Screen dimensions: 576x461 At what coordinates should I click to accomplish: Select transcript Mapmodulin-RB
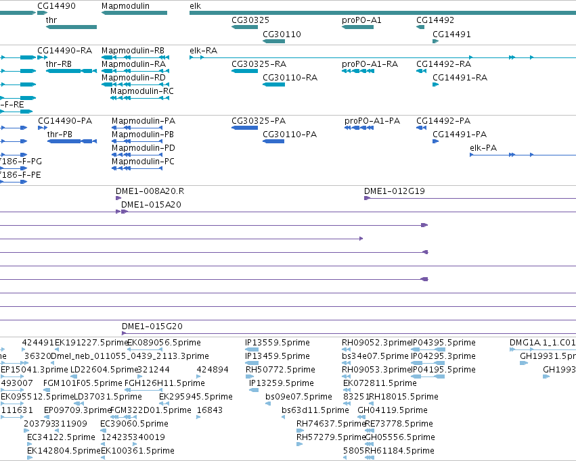(133, 50)
